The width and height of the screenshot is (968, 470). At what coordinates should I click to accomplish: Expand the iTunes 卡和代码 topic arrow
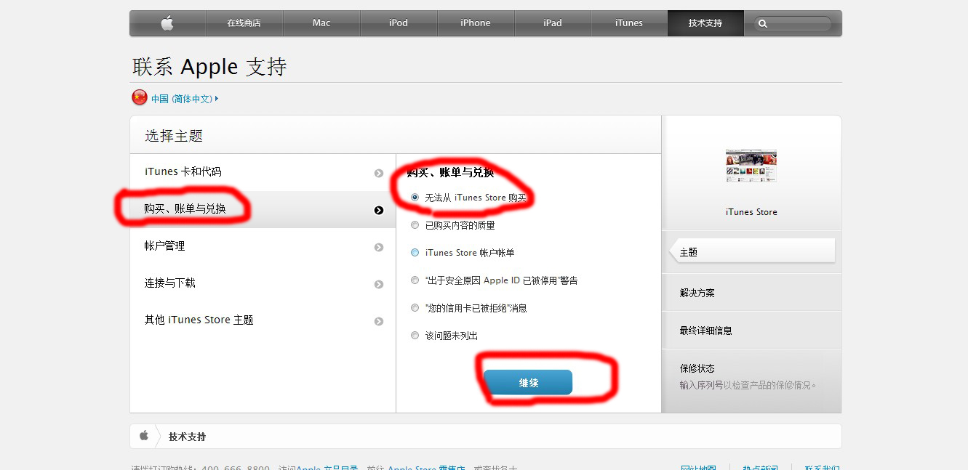click(x=379, y=173)
